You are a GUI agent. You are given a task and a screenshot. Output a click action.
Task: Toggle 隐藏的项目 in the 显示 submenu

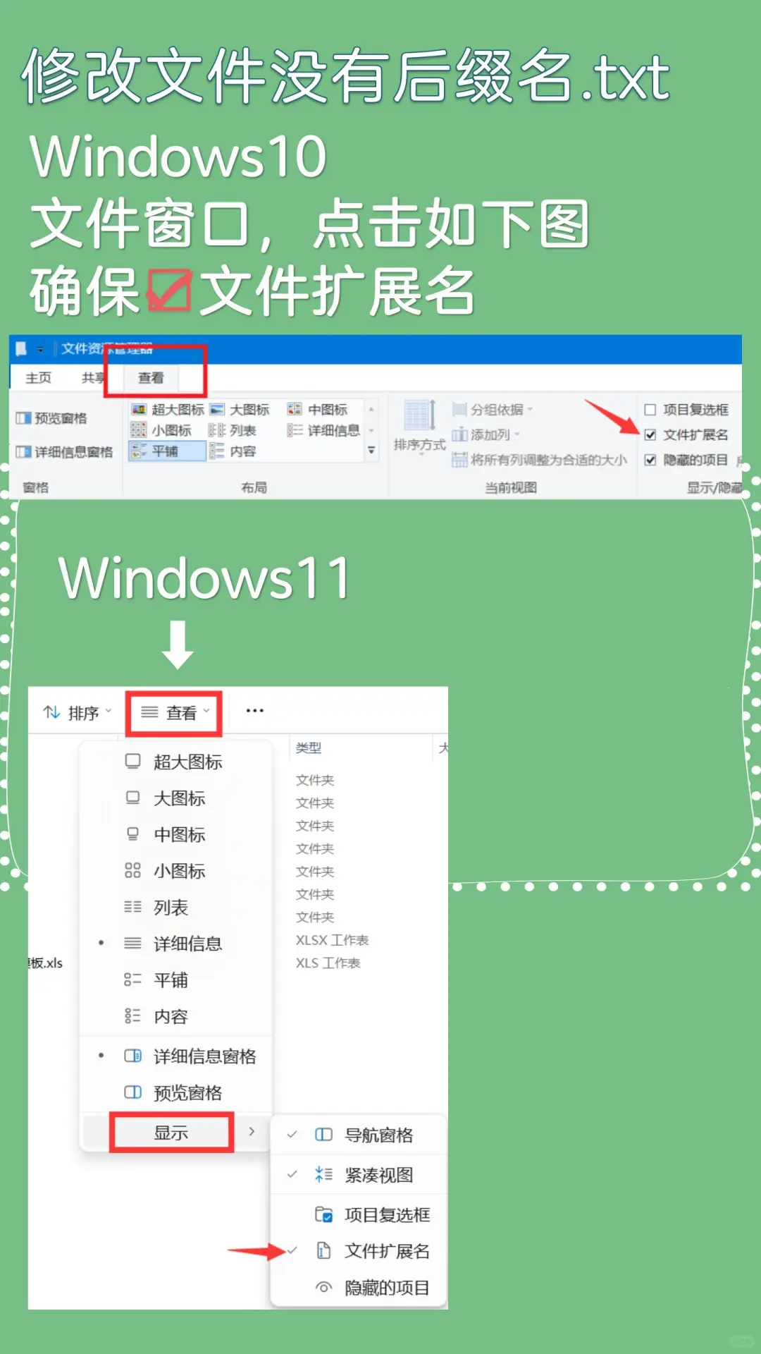point(359,1288)
